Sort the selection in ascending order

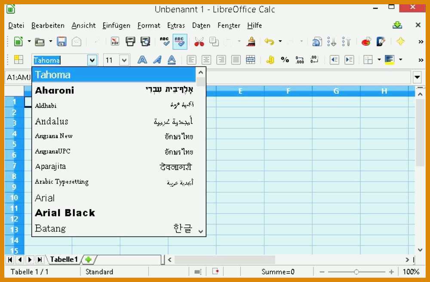tap(332, 42)
